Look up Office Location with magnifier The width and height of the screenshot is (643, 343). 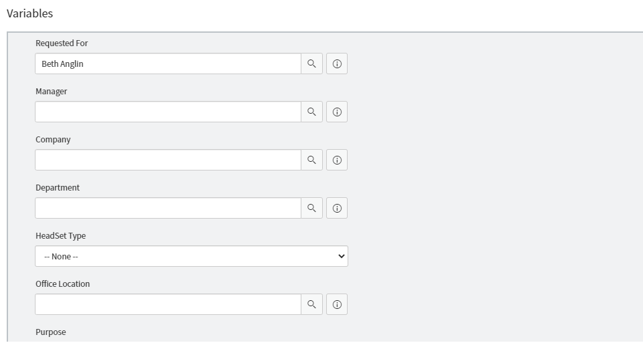point(311,304)
